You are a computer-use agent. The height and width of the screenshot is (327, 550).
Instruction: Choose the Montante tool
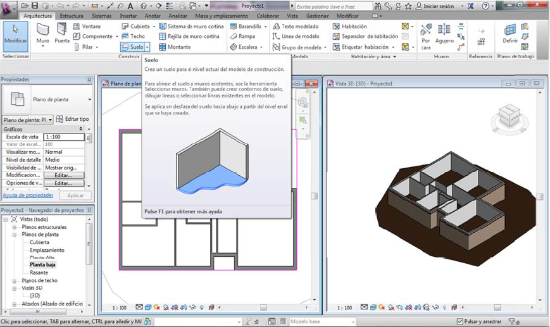tap(175, 47)
